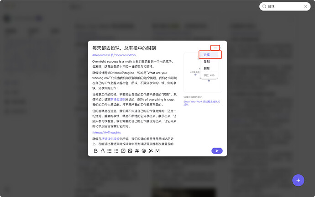This screenshot has width=315, height=197.
Task: Click the hashtag tag icon
Action: [137, 151]
